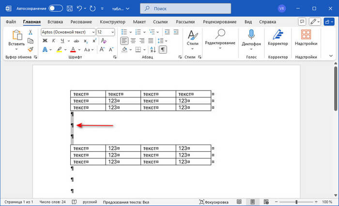The image size is (339, 206).
Task: Click the Save icon in title bar
Action: [x=70, y=8]
